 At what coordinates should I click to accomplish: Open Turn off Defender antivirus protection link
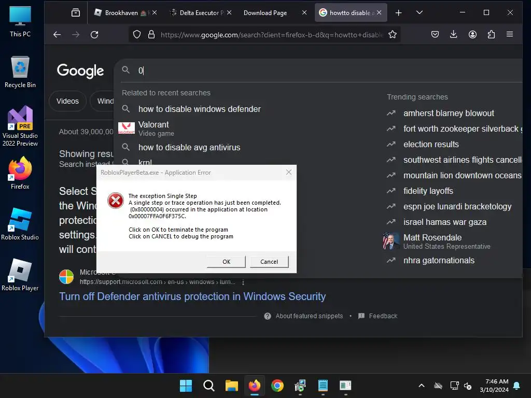point(192,296)
